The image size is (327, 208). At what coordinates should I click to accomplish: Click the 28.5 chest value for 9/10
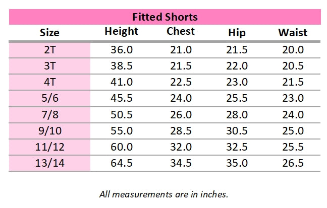coord(181,131)
